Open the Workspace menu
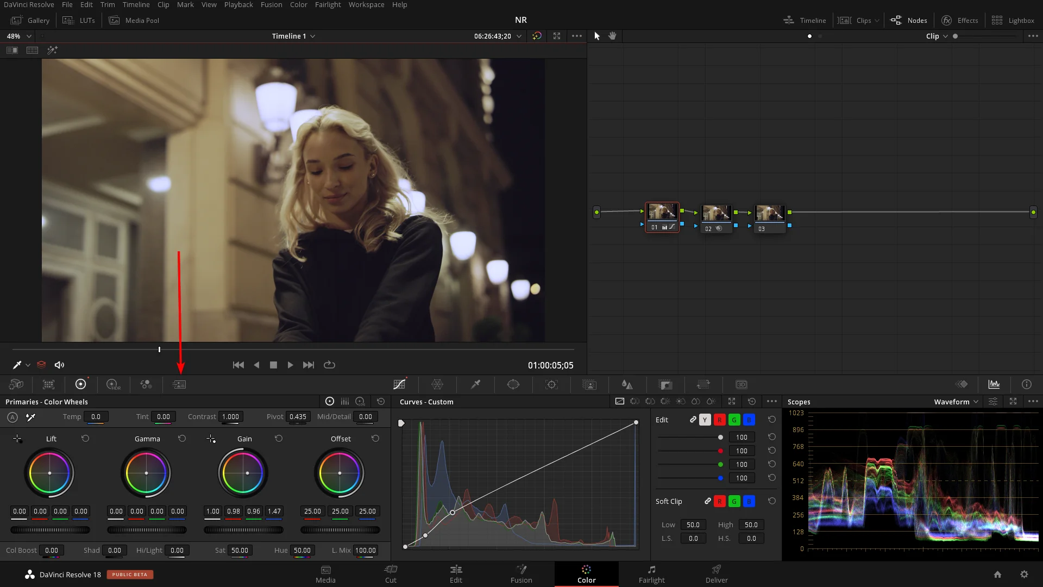This screenshot has height=587, width=1043. point(366,5)
